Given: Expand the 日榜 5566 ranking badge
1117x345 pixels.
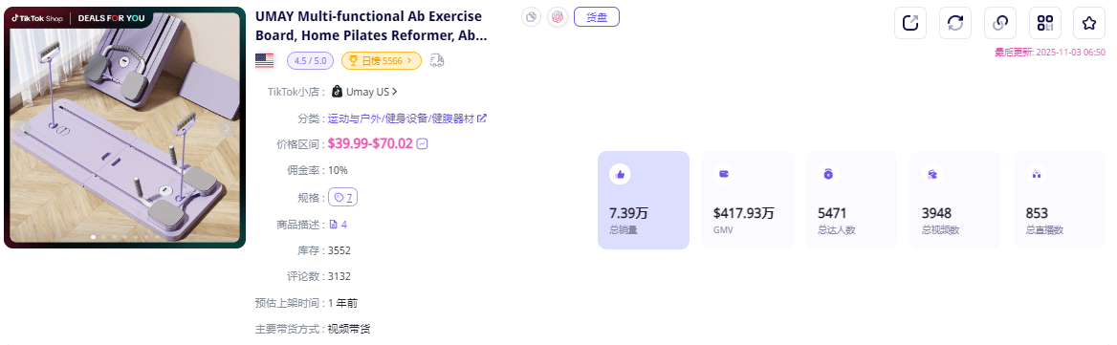Looking at the screenshot, I should tap(382, 61).
